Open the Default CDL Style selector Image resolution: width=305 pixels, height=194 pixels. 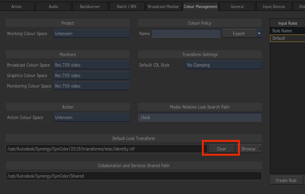tap(224, 65)
